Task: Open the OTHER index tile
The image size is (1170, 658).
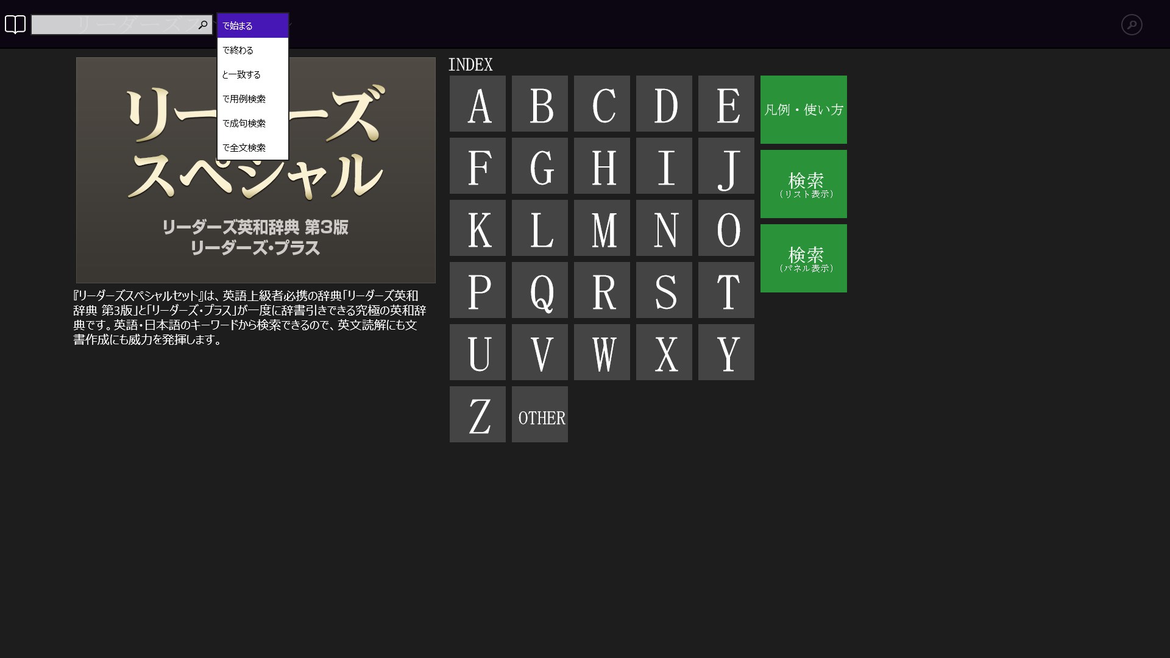Action: 539,414
